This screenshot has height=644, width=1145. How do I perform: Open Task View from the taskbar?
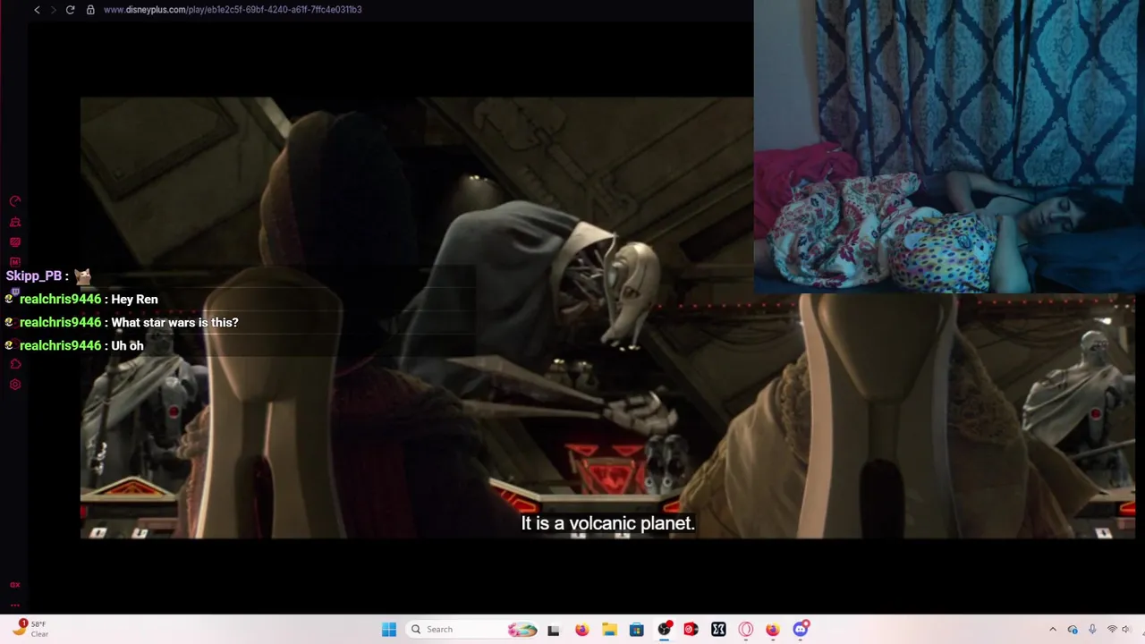(x=554, y=630)
